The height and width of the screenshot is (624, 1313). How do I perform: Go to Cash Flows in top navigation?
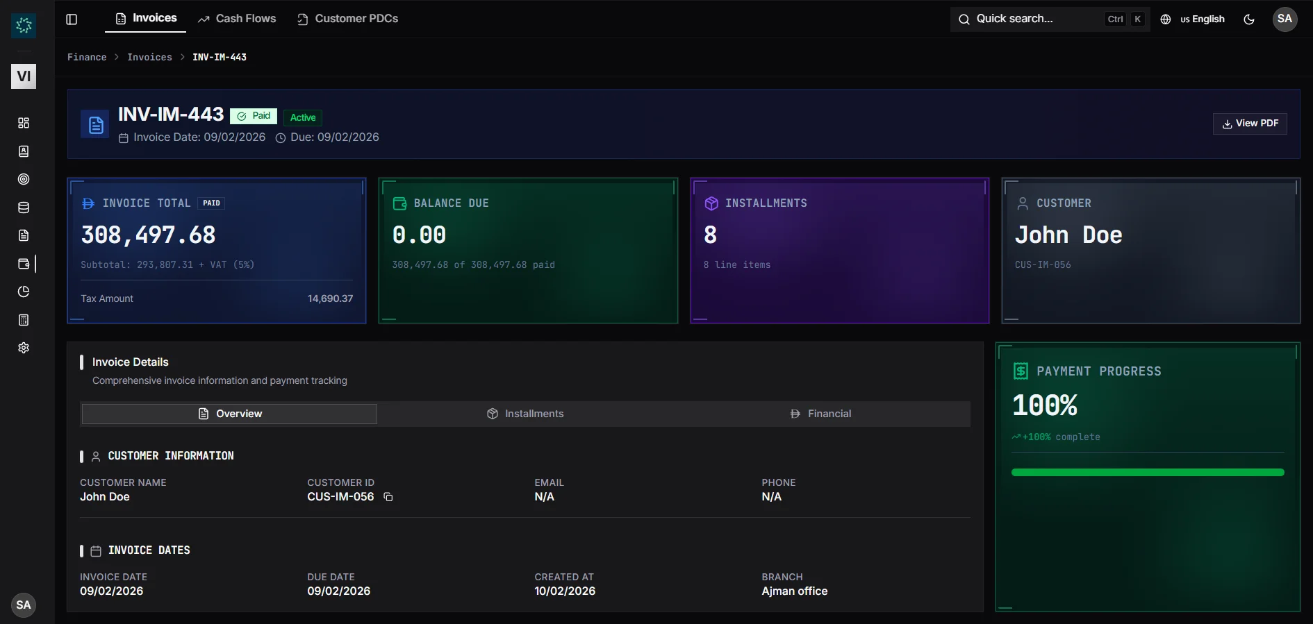pos(237,19)
